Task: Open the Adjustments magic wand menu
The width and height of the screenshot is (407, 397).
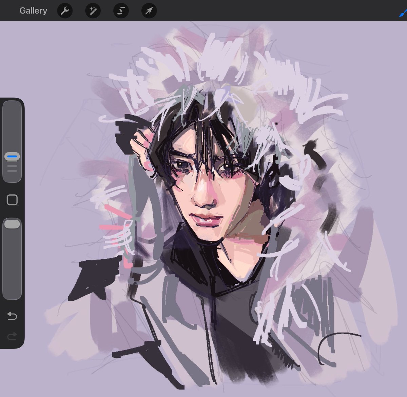Action: (x=93, y=11)
